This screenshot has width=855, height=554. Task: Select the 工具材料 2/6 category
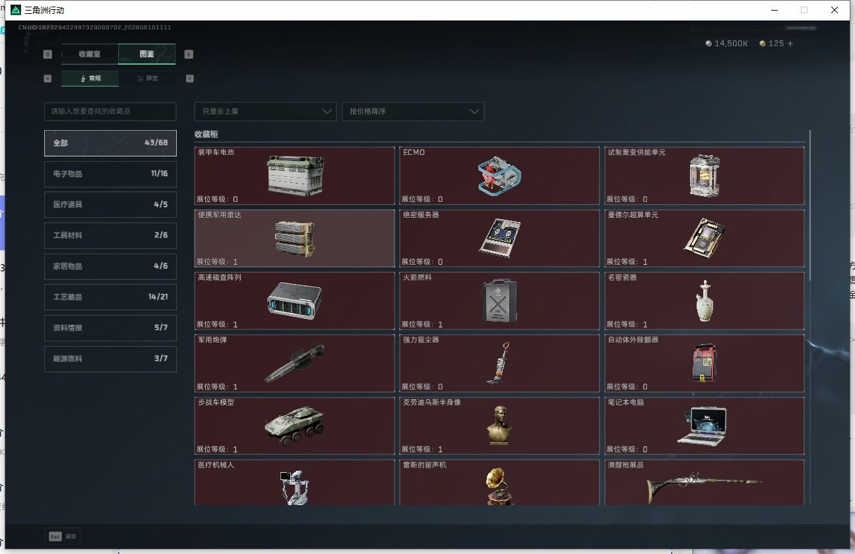tap(110, 236)
